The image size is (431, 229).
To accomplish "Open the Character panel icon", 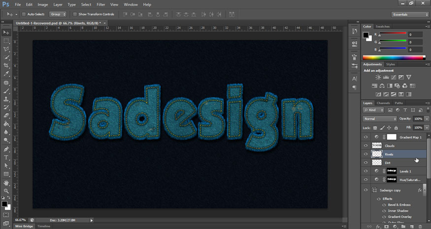I will [355, 79].
